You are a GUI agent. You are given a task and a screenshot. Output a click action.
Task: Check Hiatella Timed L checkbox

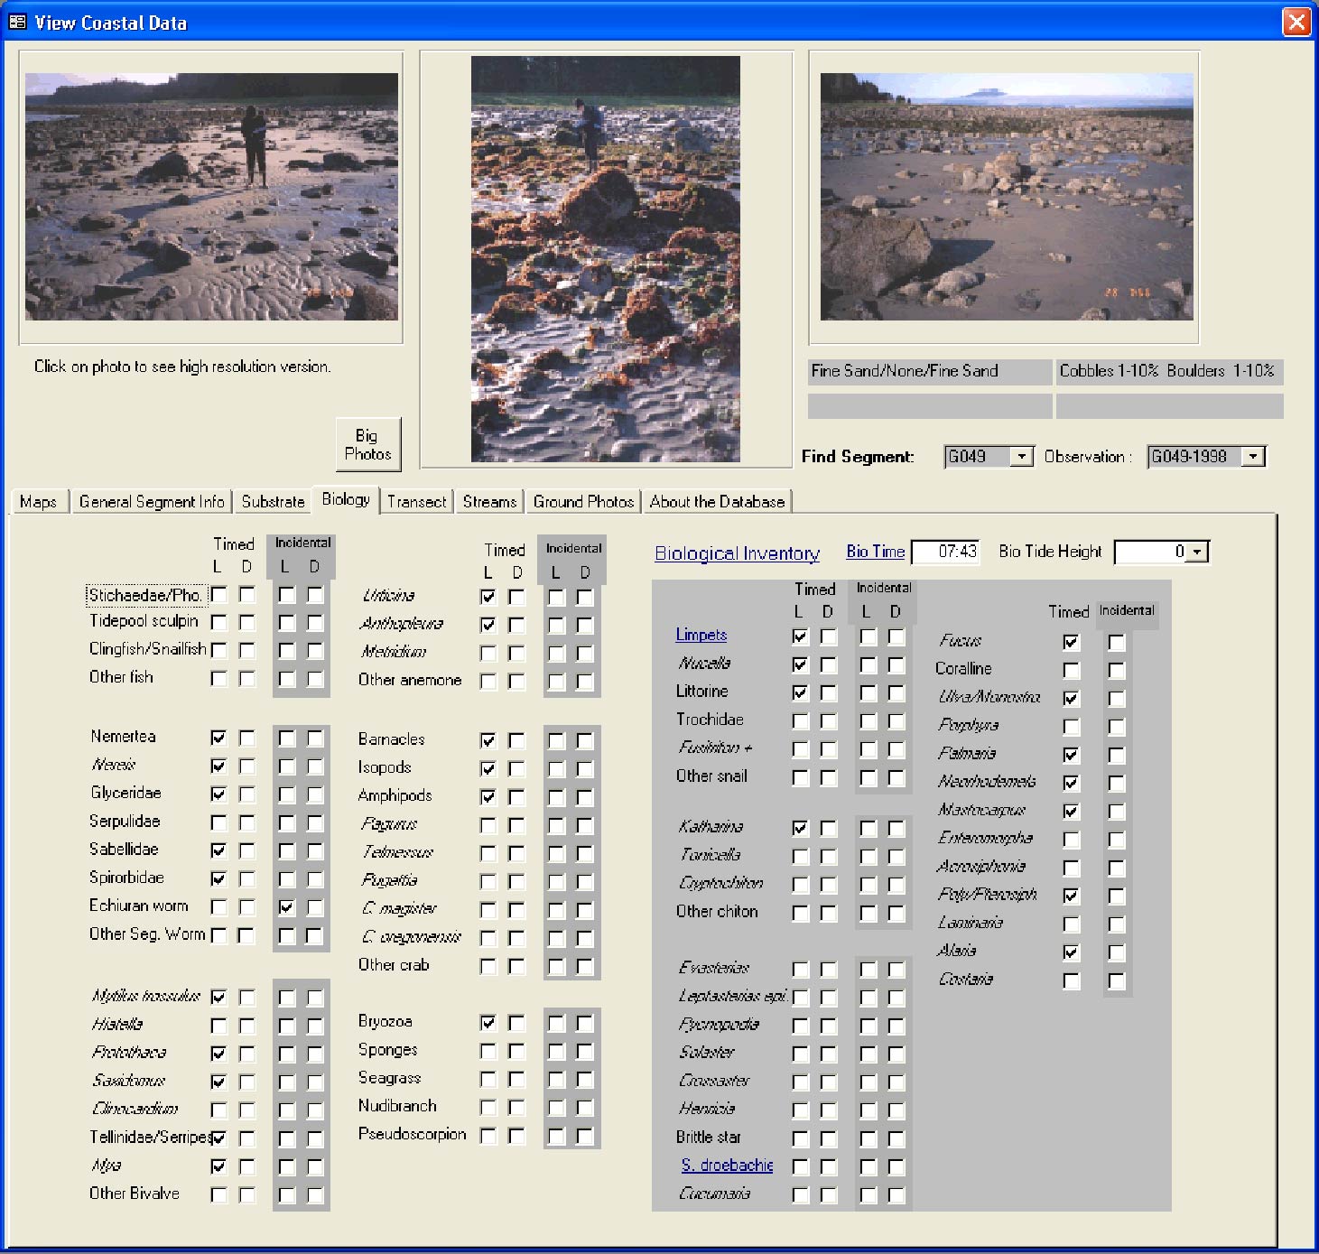(218, 1026)
